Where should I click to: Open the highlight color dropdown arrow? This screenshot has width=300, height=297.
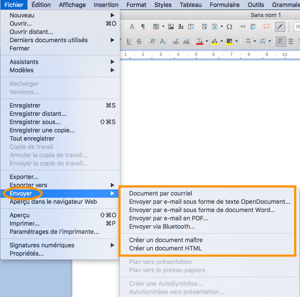tap(222, 42)
